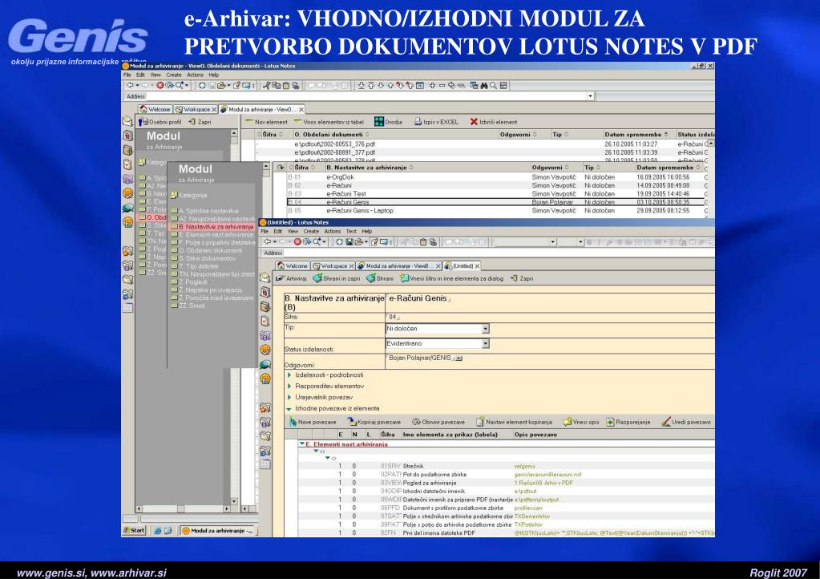Click red Stop icon in back window toolbar

(x=160, y=85)
